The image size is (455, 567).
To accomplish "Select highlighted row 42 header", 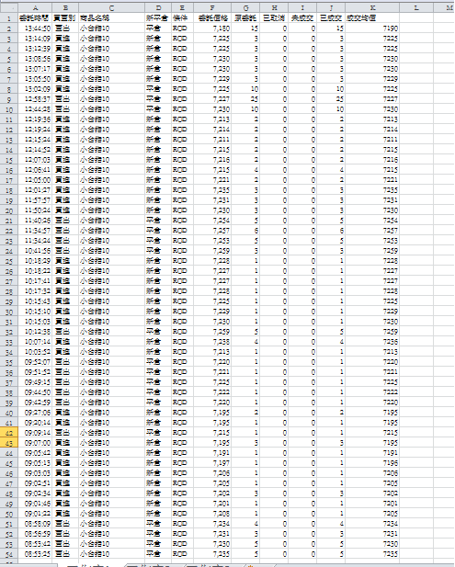I will 8,433.
